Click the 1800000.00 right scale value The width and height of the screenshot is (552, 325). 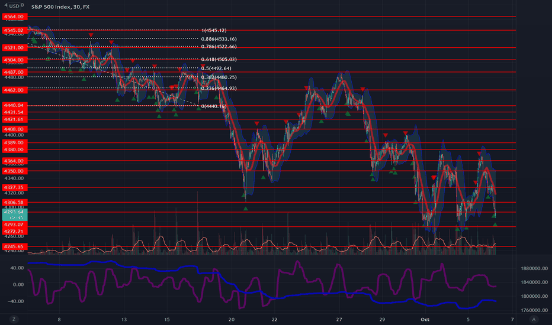[534, 296]
